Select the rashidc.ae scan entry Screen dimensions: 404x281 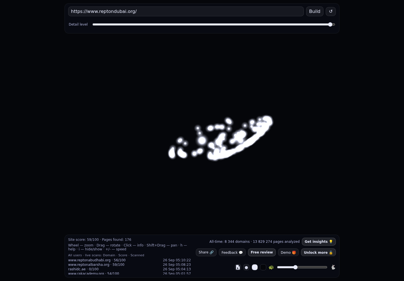click(x=83, y=269)
